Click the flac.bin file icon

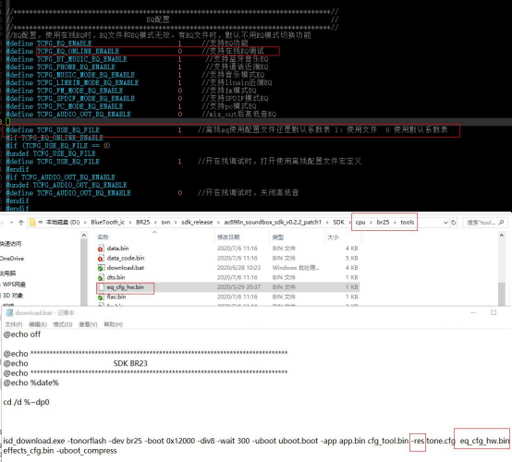tap(101, 297)
